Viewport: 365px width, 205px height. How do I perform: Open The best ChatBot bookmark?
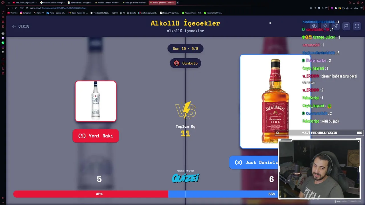pos(100,13)
